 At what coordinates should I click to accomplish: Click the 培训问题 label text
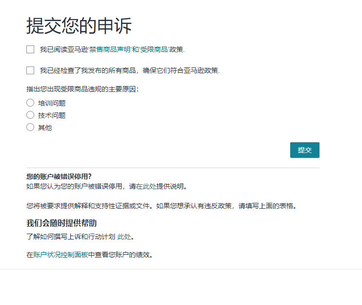point(52,103)
